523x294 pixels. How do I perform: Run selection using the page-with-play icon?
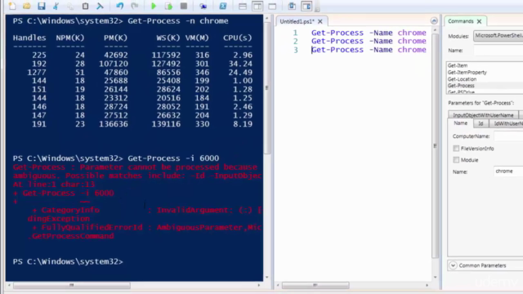(x=168, y=6)
